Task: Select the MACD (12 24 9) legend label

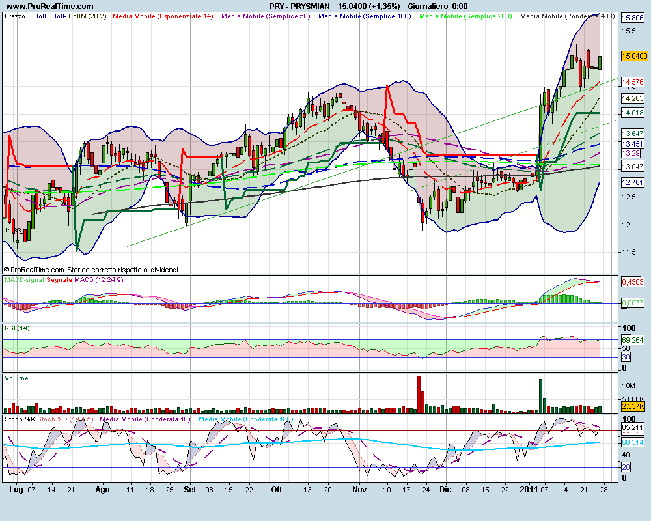Action: pyautogui.click(x=99, y=280)
